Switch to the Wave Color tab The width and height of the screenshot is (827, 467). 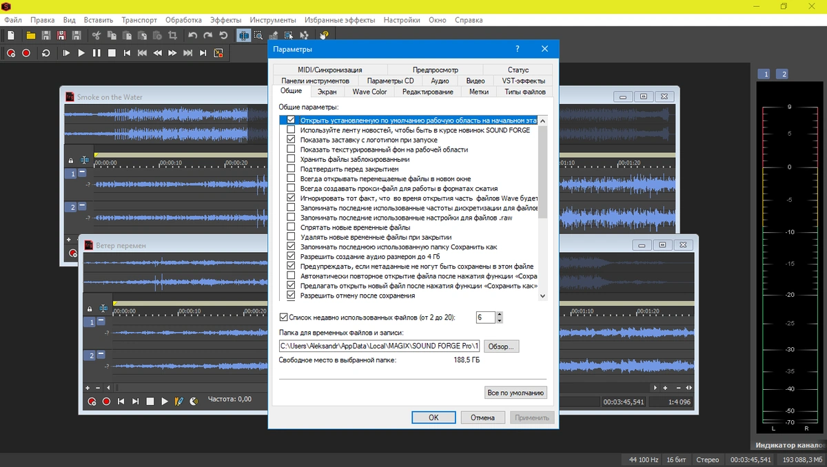coord(369,92)
